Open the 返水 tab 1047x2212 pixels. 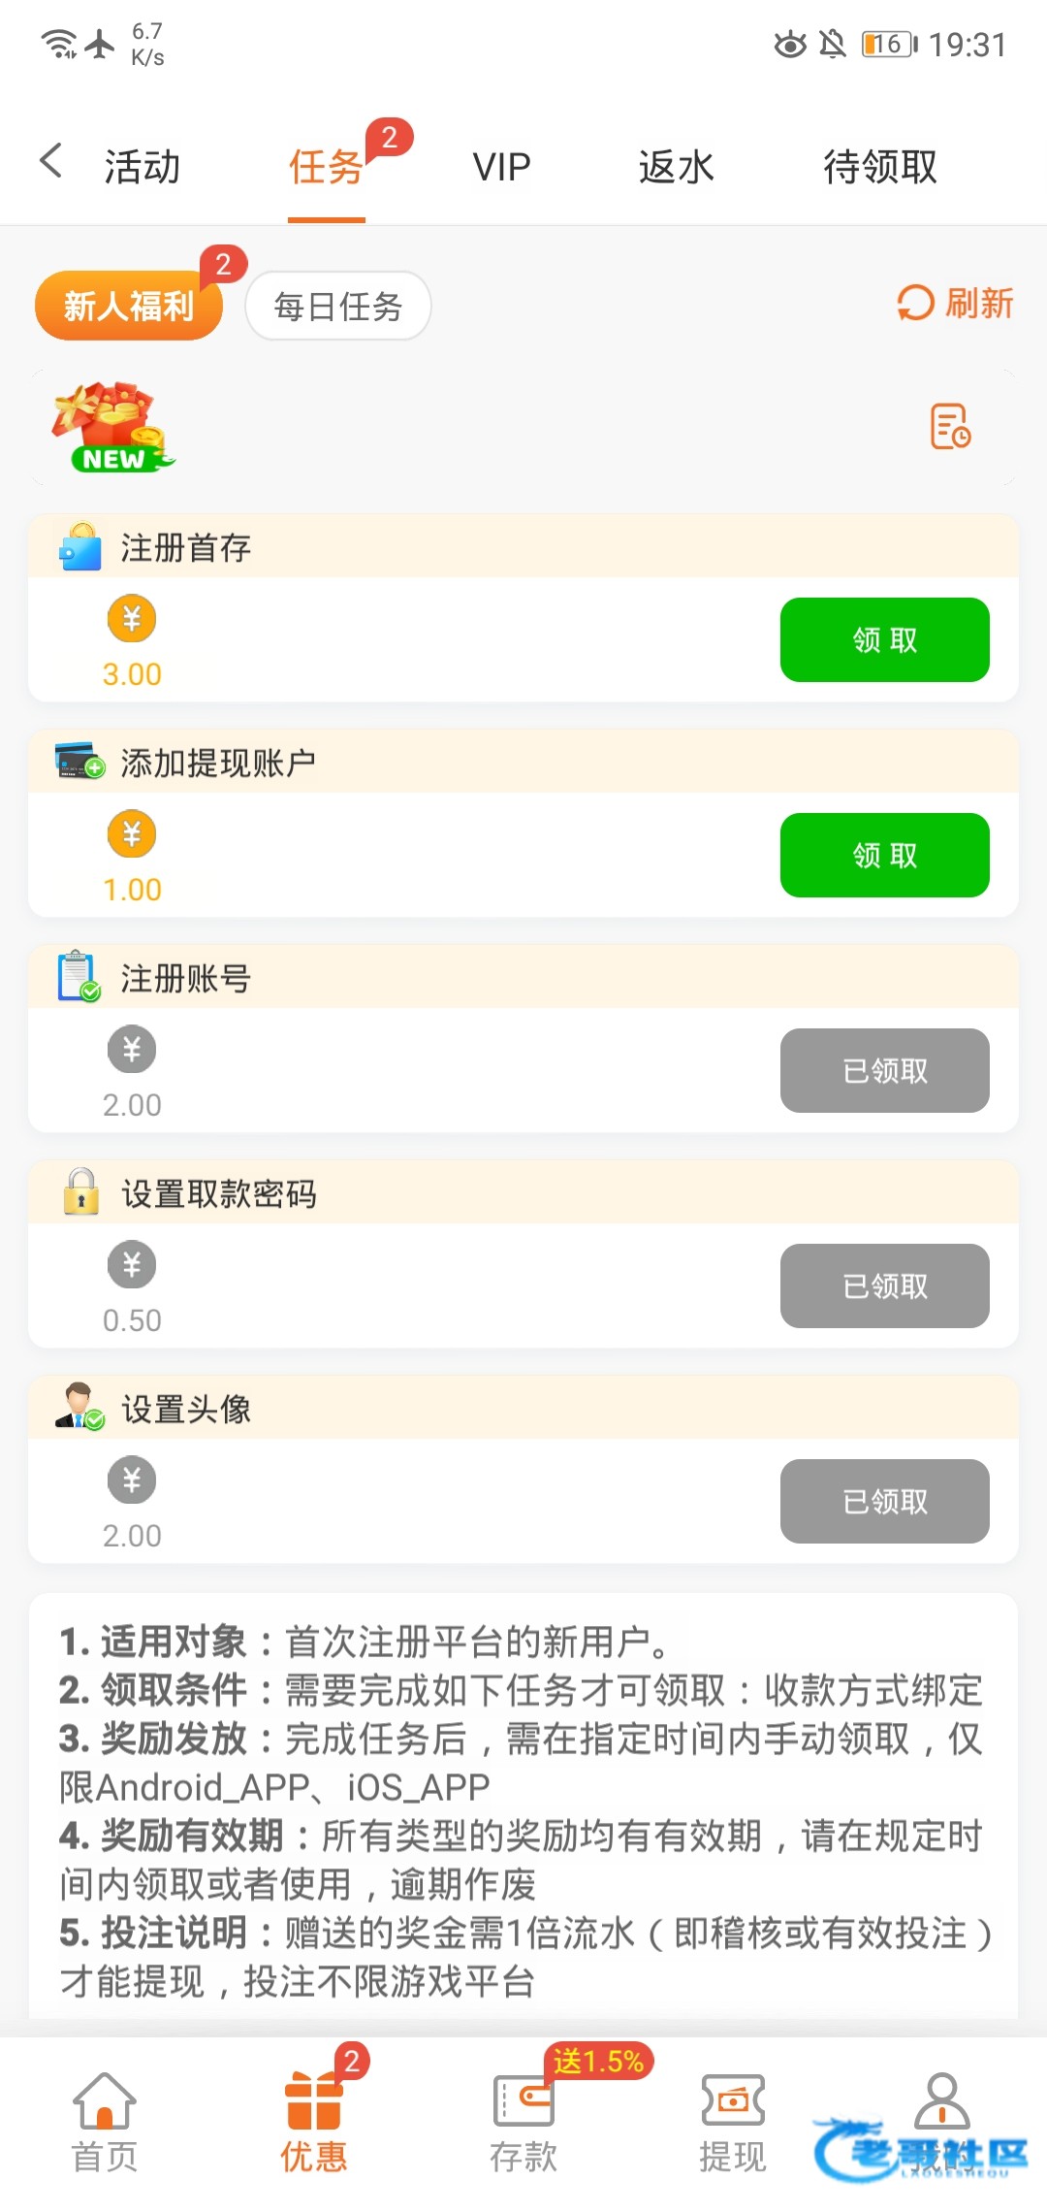click(x=676, y=167)
